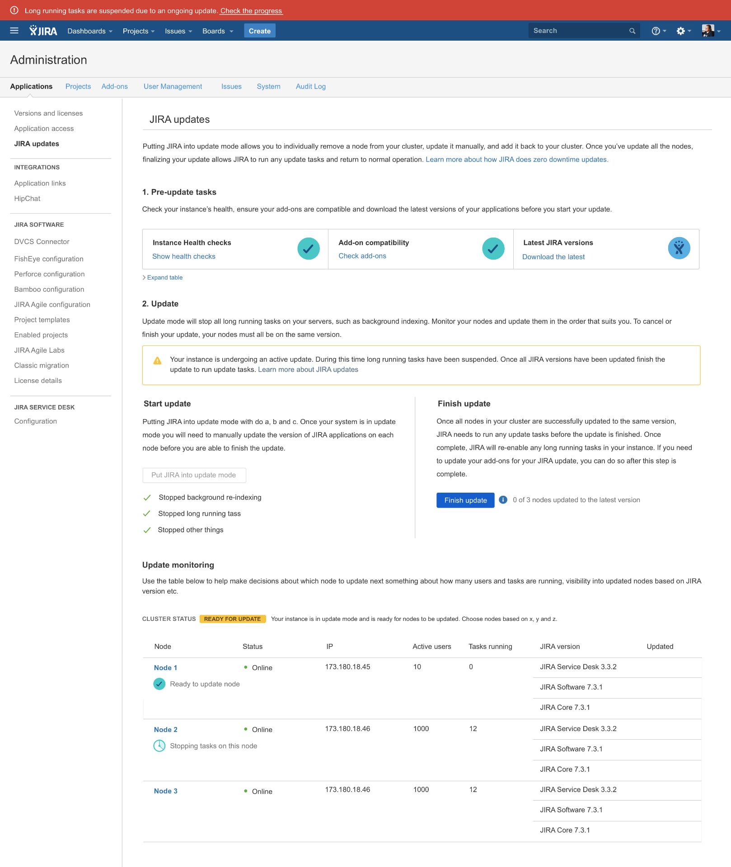This screenshot has height=867, width=731.
Task: Click the Latest JIRA versions round icon
Action: tap(679, 248)
